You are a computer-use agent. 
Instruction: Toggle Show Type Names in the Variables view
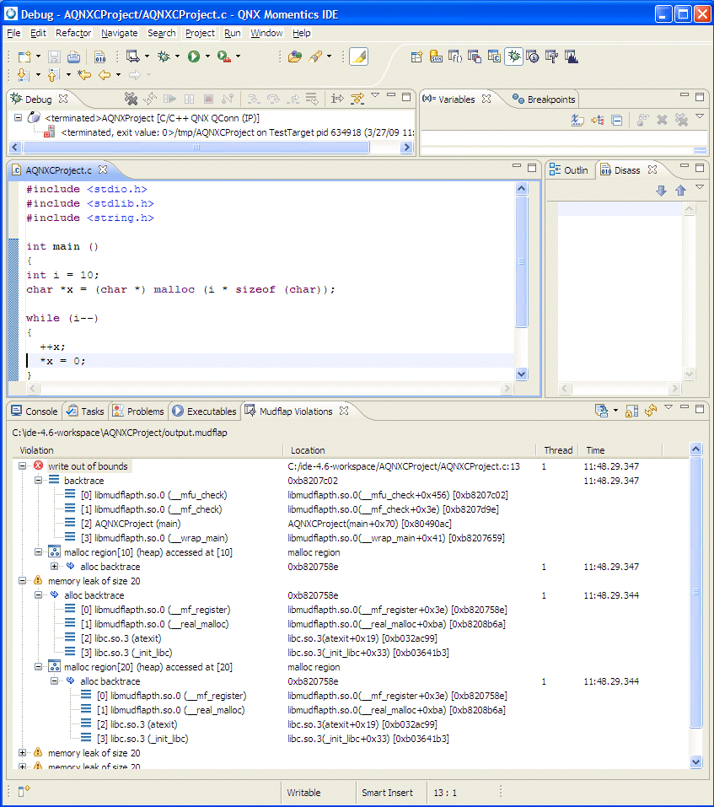tap(577, 120)
